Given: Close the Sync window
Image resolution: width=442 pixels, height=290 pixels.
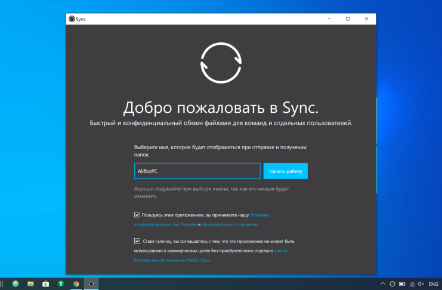Looking at the screenshot, I should [x=366, y=19].
